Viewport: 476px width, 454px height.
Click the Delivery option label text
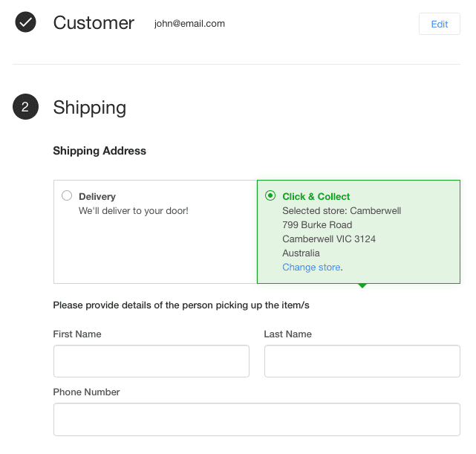tap(97, 197)
